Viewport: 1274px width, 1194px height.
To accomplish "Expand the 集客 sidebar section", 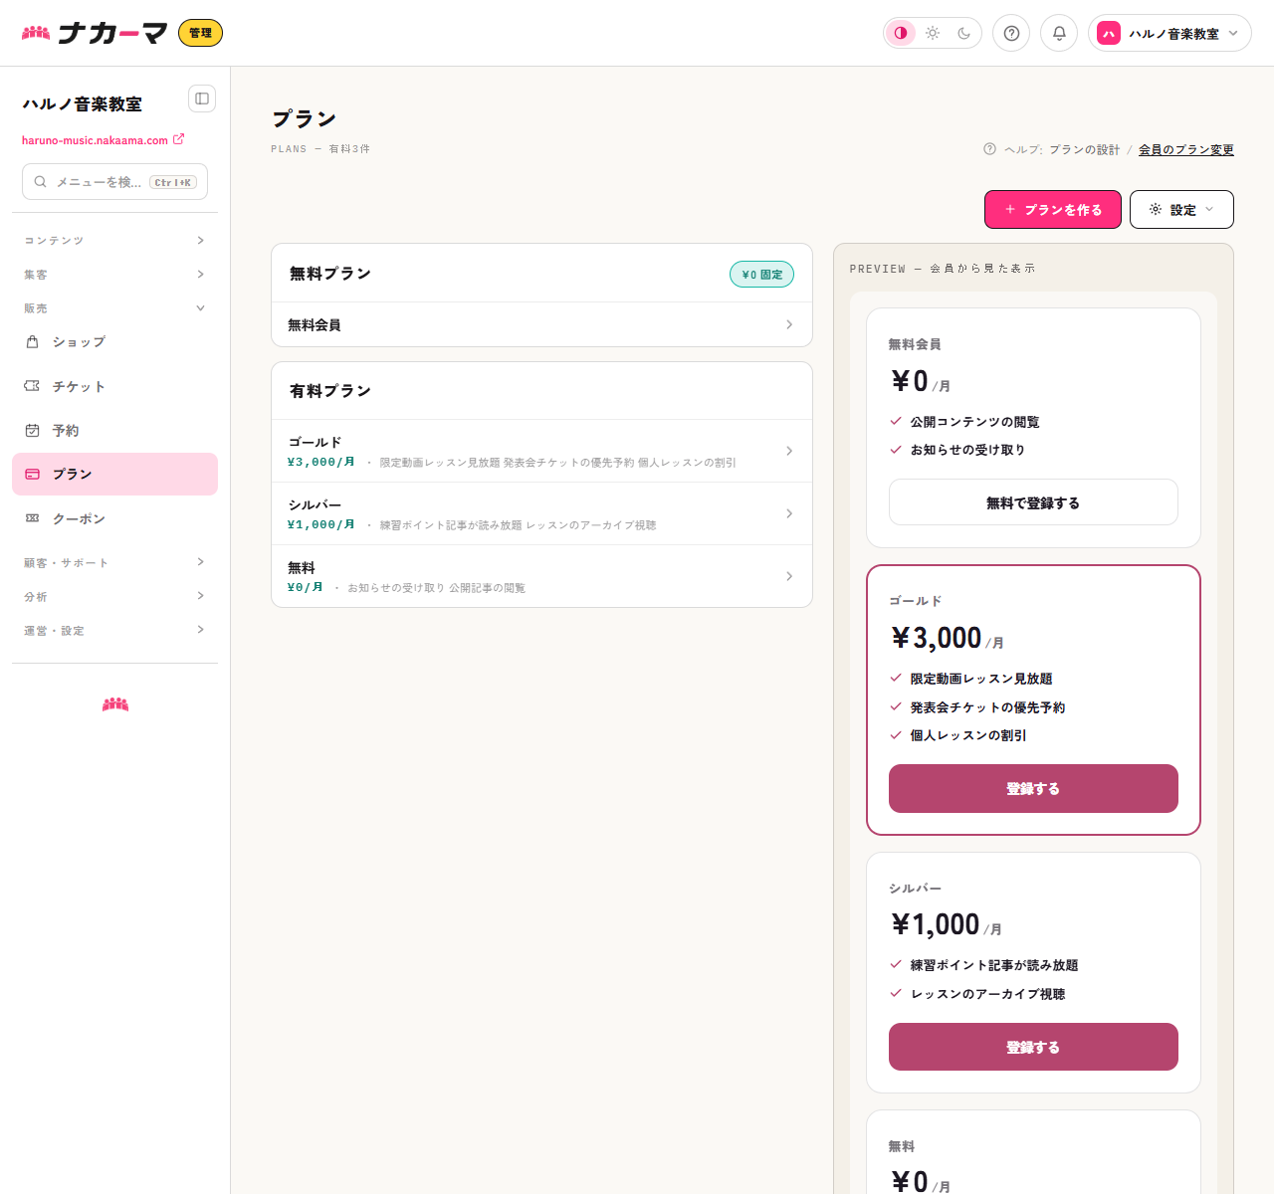I will [114, 275].
